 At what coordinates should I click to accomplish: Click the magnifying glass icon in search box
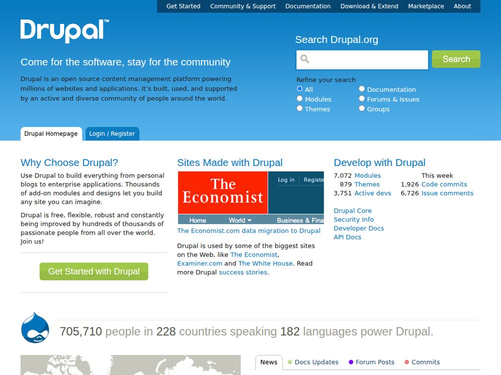305,59
